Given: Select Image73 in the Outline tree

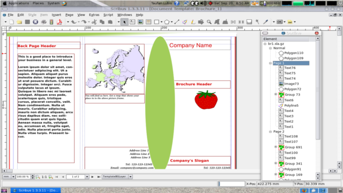Looking at the screenshot, I should coord(292,84).
